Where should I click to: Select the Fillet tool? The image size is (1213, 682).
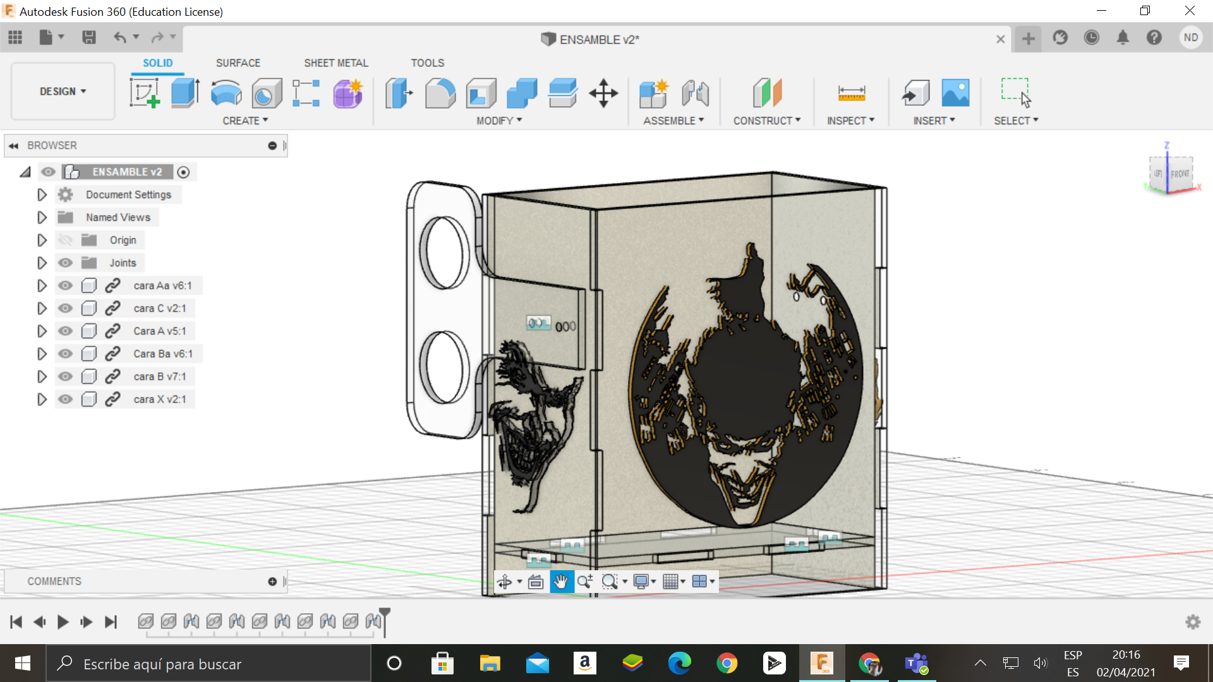coord(440,93)
